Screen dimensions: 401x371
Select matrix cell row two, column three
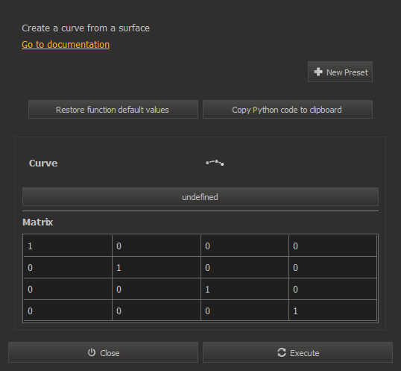244,267
